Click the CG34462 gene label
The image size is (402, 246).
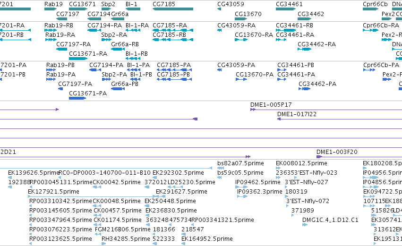click(311, 14)
